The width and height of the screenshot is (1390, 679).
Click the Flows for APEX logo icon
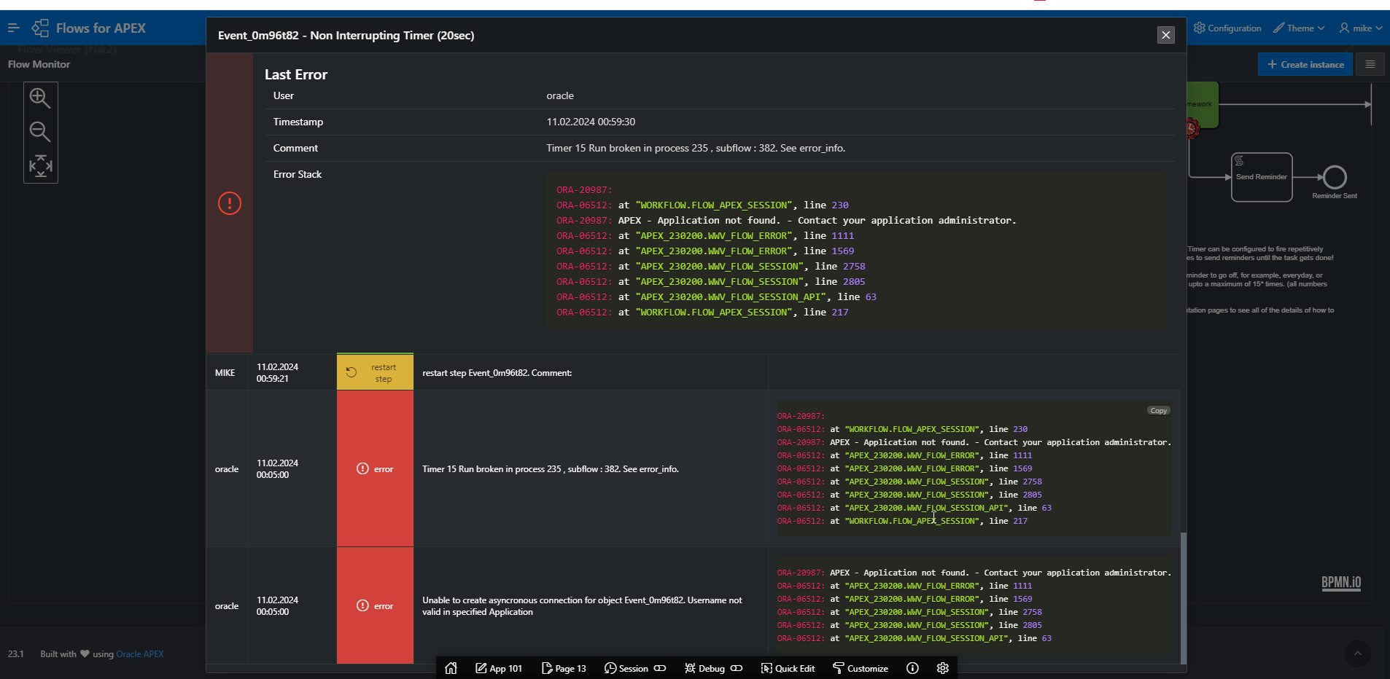coord(42,28)
